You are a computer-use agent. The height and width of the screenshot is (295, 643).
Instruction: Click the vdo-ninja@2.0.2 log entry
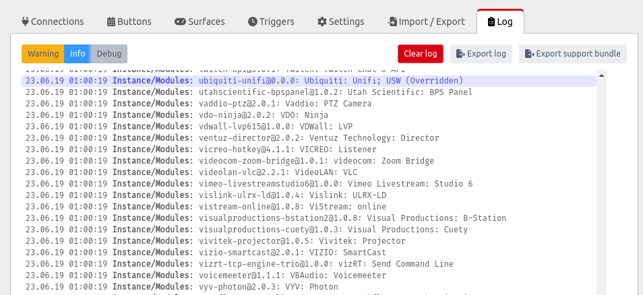coord(309,115)
